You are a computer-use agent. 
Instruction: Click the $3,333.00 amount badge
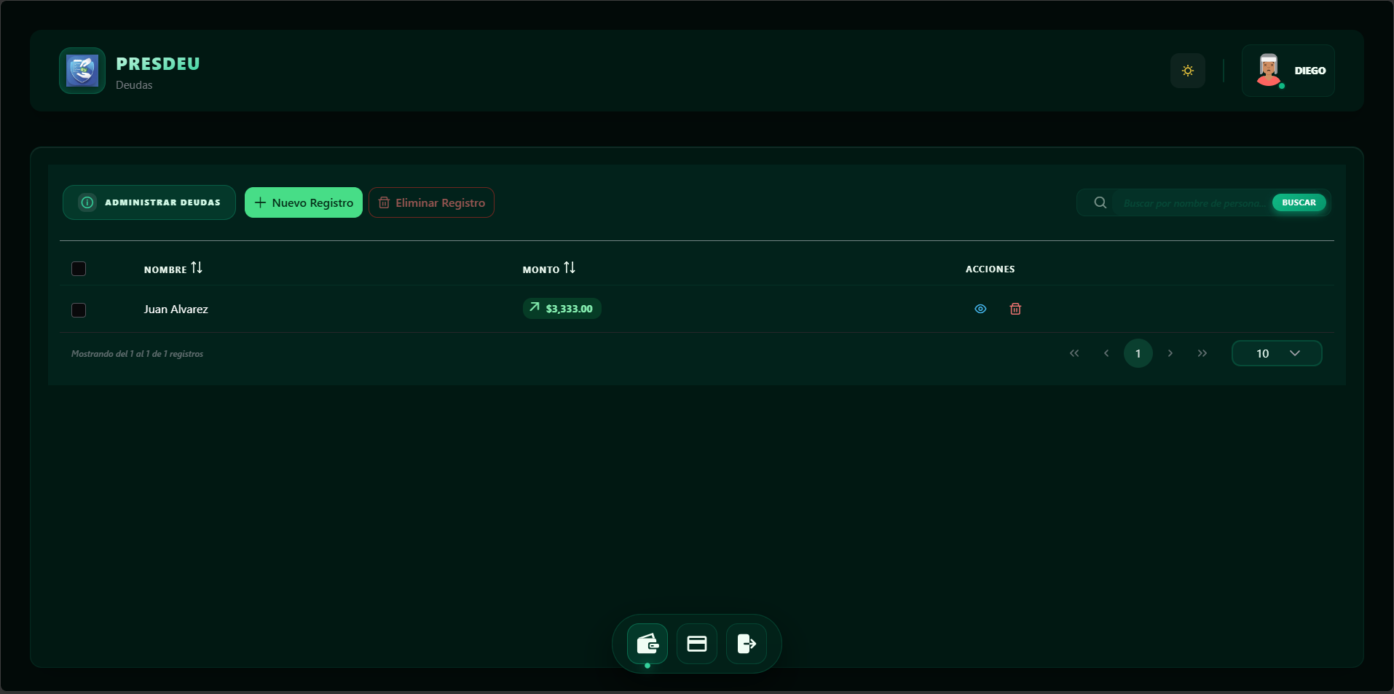tap(562, 309)
